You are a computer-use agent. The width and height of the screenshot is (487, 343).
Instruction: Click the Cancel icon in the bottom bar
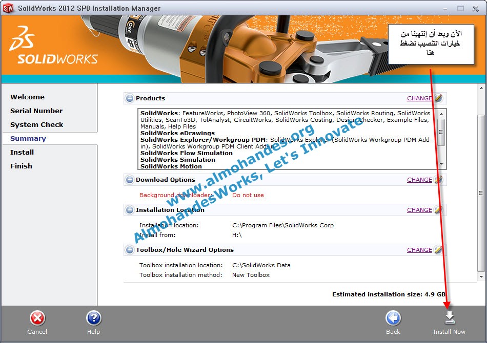tap(37, 318)
